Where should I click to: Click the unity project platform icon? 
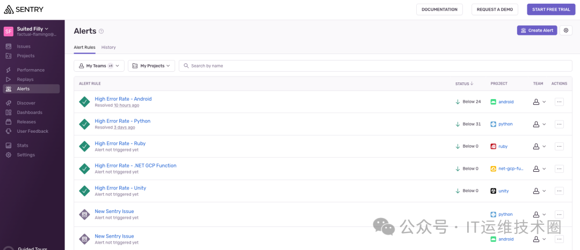(x=493, y=191)
